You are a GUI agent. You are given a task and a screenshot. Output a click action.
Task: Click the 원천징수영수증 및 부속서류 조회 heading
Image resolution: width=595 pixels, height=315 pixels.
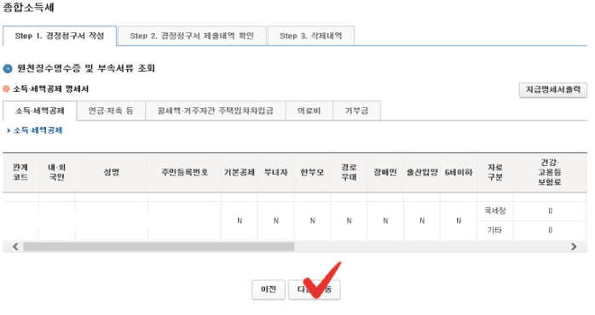tap(86, 68)
